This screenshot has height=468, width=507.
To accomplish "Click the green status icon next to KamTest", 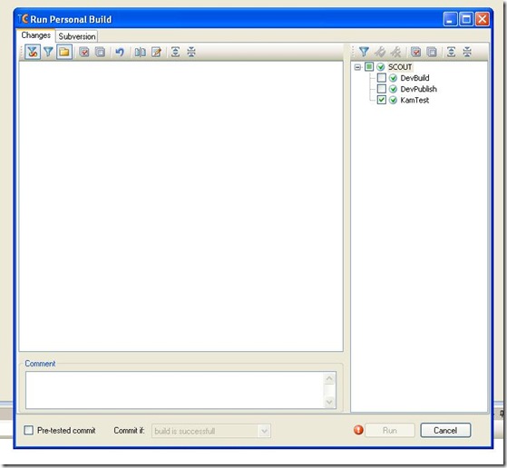I will click(x=394, y=100).
